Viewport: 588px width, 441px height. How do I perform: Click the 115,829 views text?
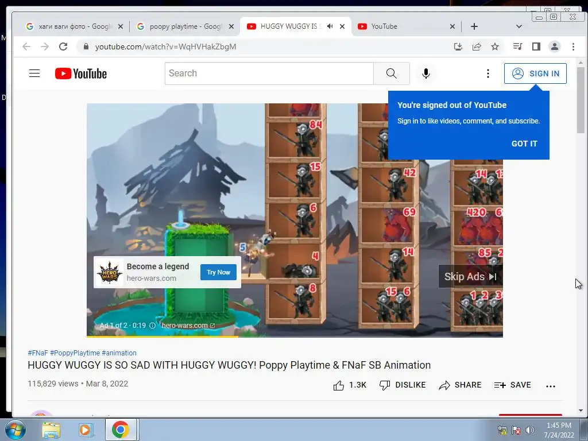[53, 384]
